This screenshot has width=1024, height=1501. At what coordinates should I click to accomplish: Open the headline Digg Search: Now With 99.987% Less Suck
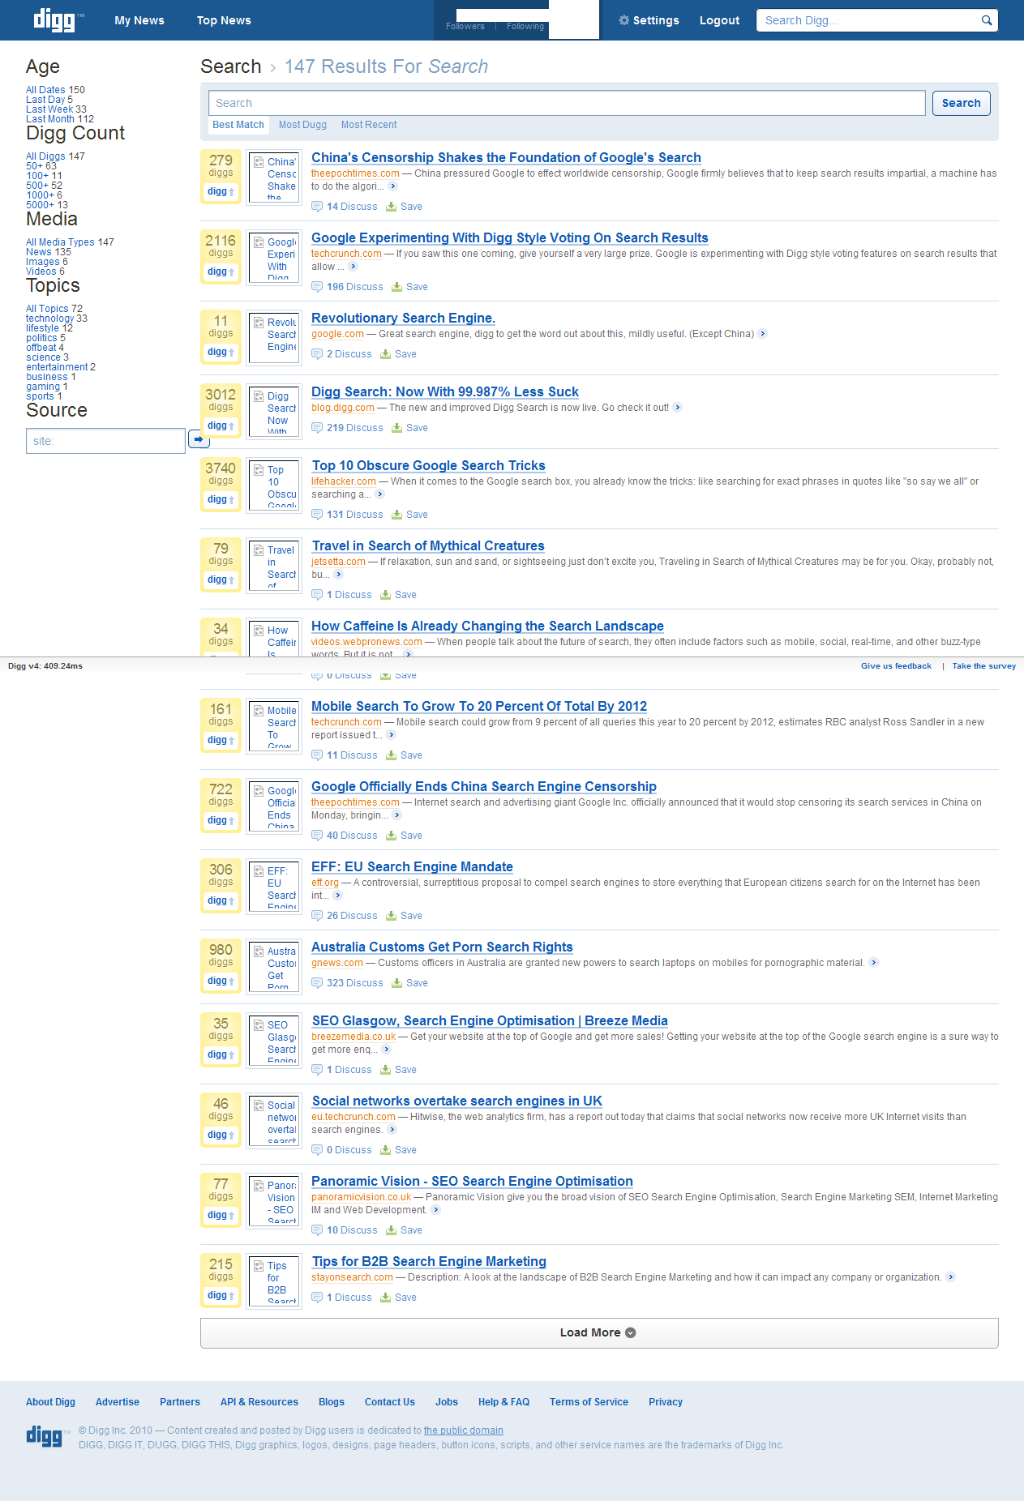[x=445, y=391]
